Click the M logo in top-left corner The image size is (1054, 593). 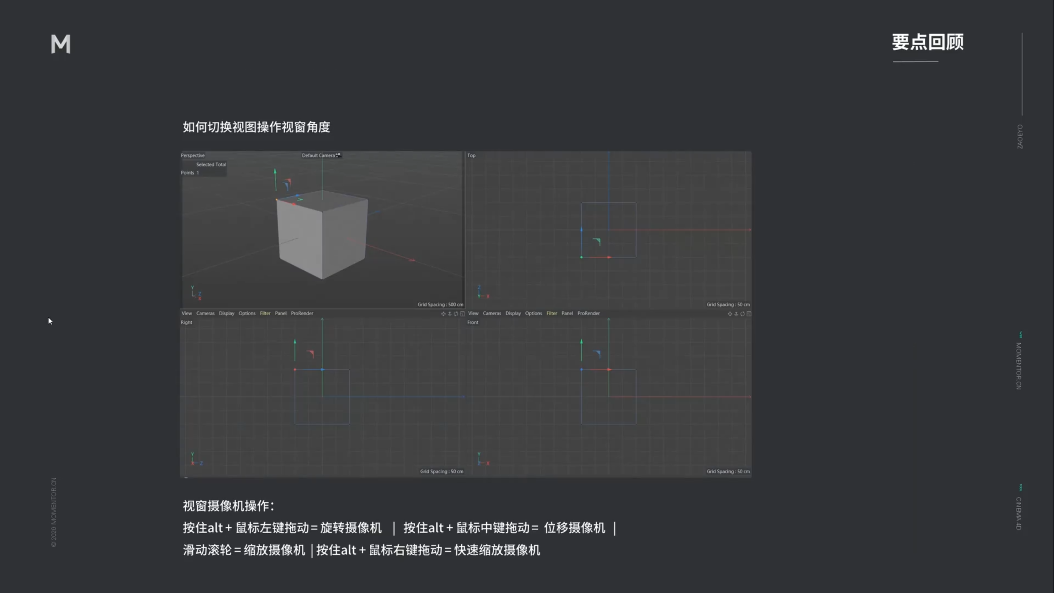click(61, 44)
